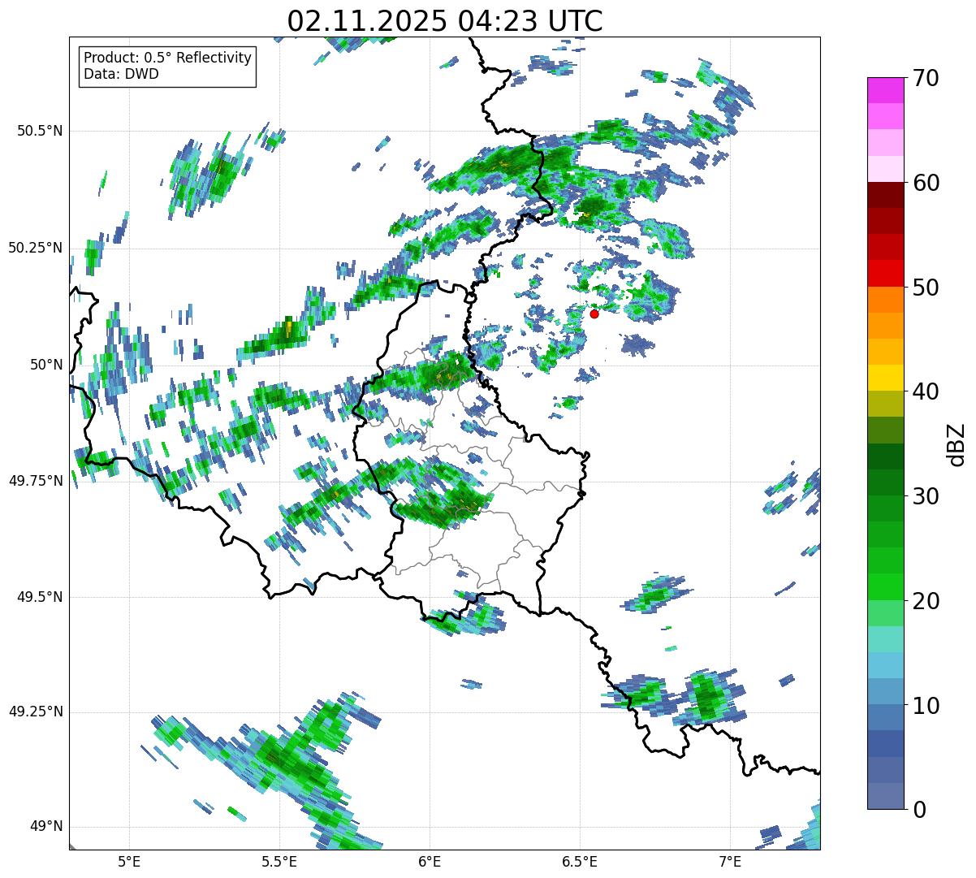Click the colorbar tick value 70

[926, 78]
